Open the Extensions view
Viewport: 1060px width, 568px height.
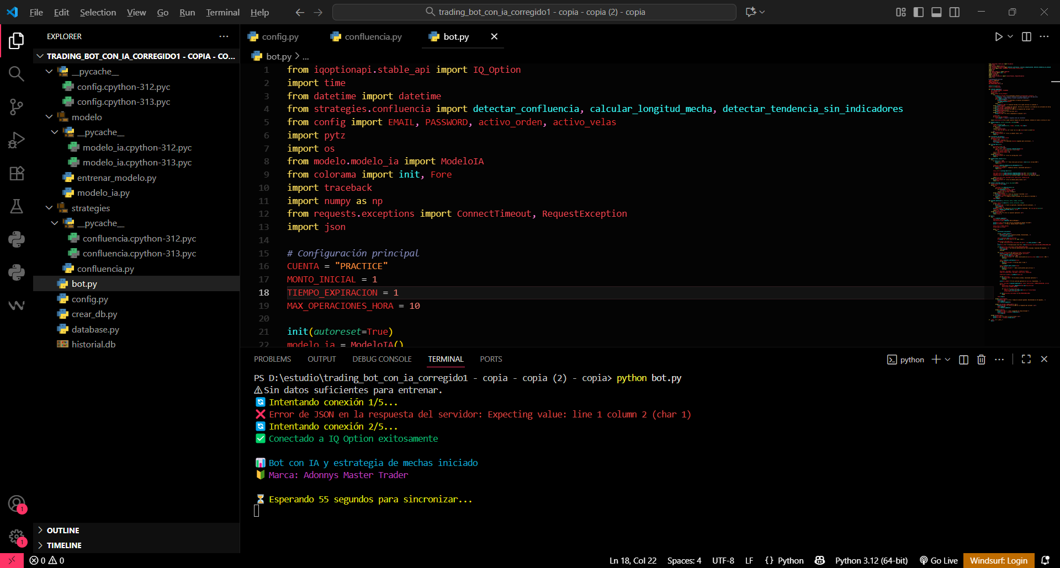click(x=16, y=173)
